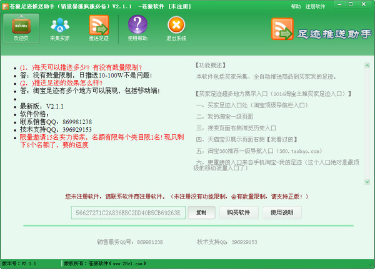Click the answer 淘宝足迹有多个地方可以展现 line
This screenshot has width=375, height=269.
(x=89, y=90)
